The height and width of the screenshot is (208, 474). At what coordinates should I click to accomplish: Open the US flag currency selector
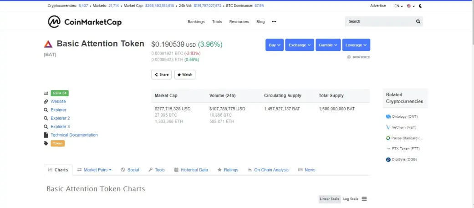pos(411,6)
